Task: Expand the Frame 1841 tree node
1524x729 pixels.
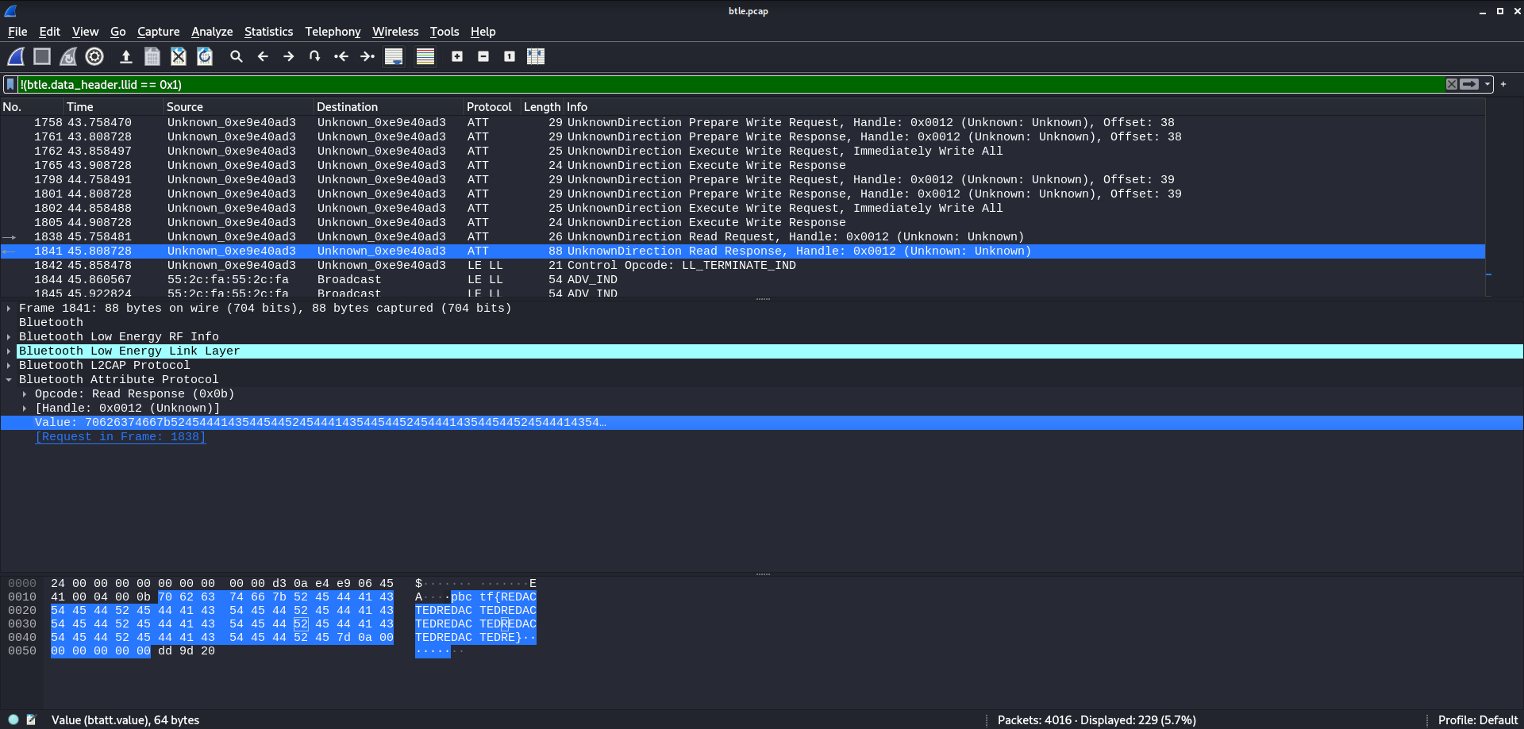Action: click(x=9, y=309)
